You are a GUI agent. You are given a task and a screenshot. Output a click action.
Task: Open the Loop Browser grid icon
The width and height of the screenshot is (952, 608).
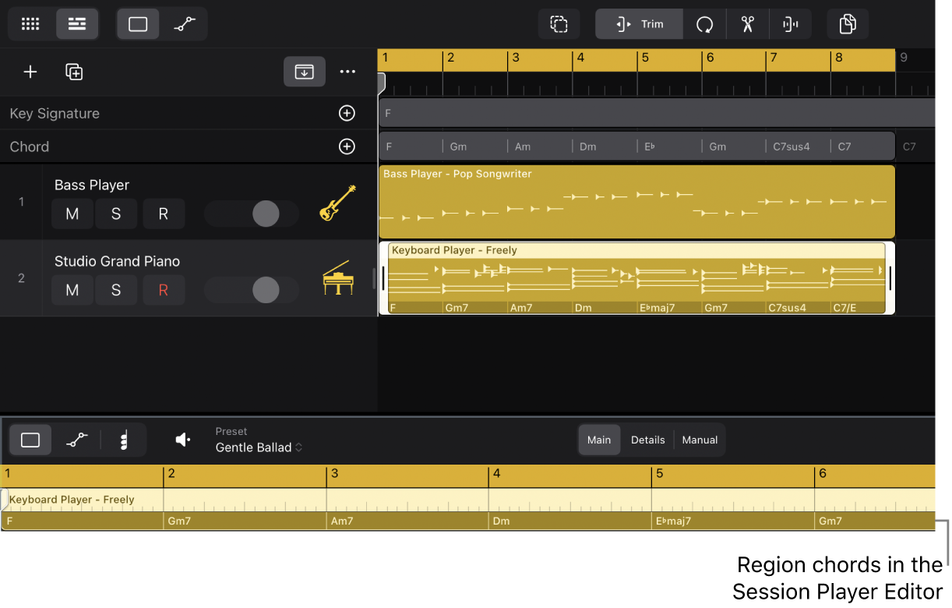click(30, 23)
